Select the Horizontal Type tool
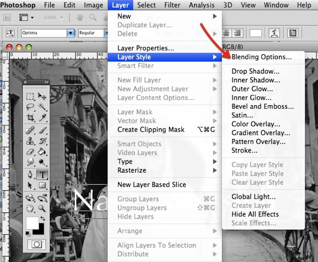 coord(42,174)
